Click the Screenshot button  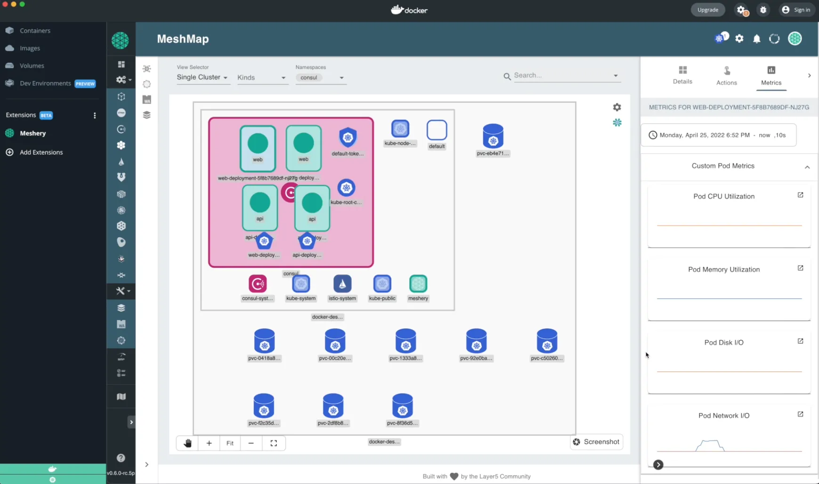pyautogui.click(x=596, y=442)
